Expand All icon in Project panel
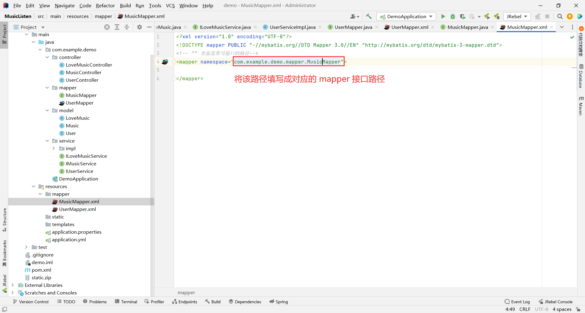585x313 pixels. [x=117, y=27]
